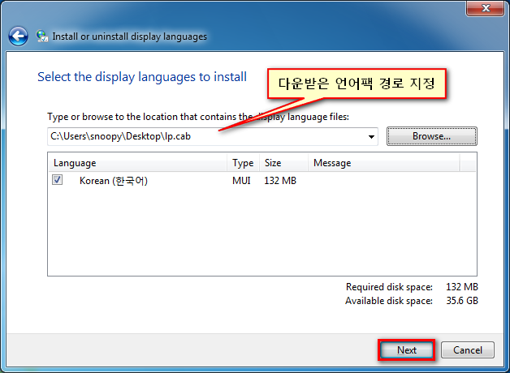Uncheck the Korean (한국어) language checkbox

click(57, 179)
